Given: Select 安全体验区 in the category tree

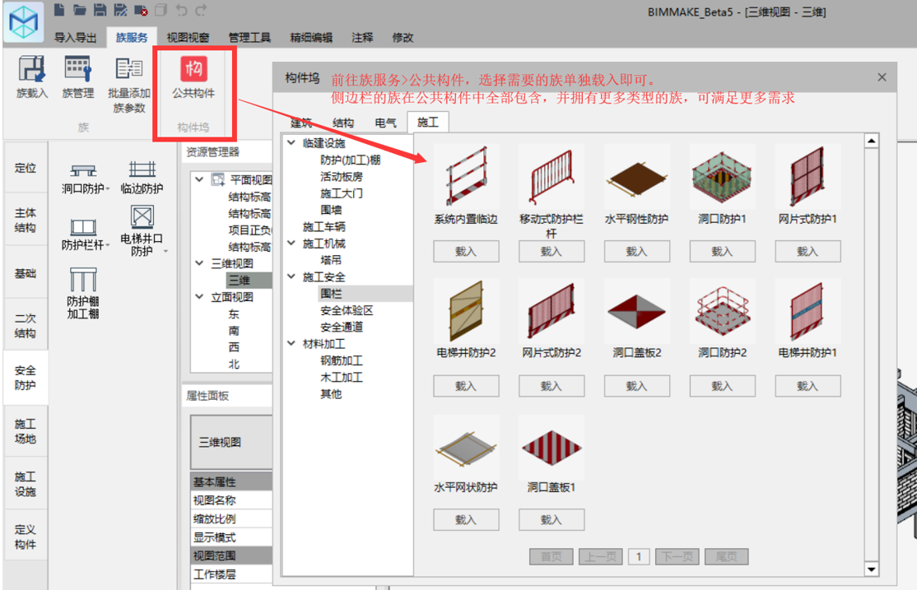Looking at the screenshot, I should 347,310.
